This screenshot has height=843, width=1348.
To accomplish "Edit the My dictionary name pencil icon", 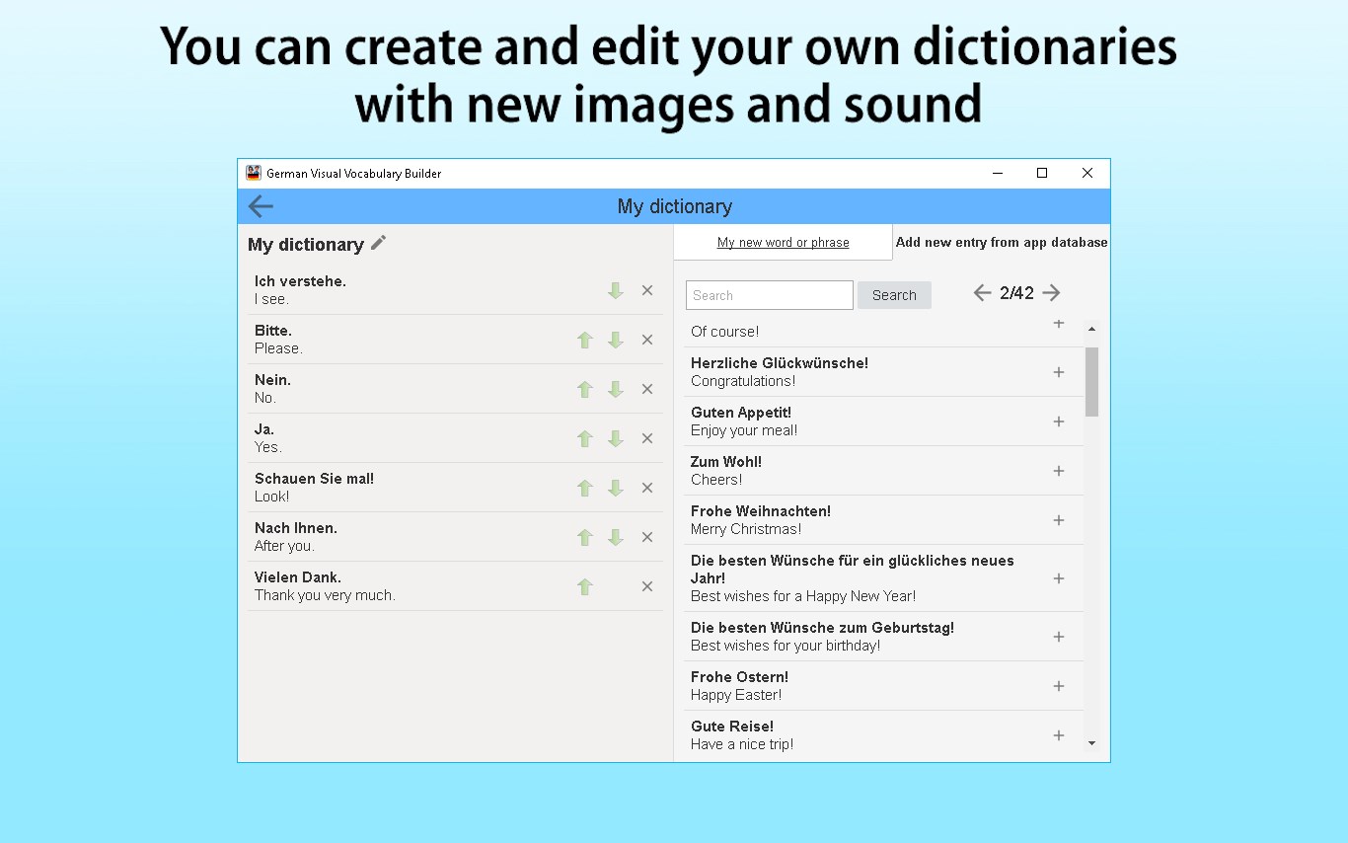I will [x=379, y=243].
